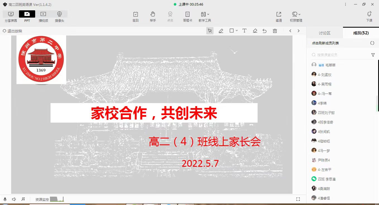Select the PPT mode button
Screen dimensions: 379x205
click(x=27, y=17)
